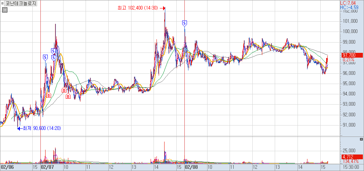The width and height of the screenshot is (364, 171).
Task: Click the 코난테크놀로지 stock name label
Action: tap(23, 3)
